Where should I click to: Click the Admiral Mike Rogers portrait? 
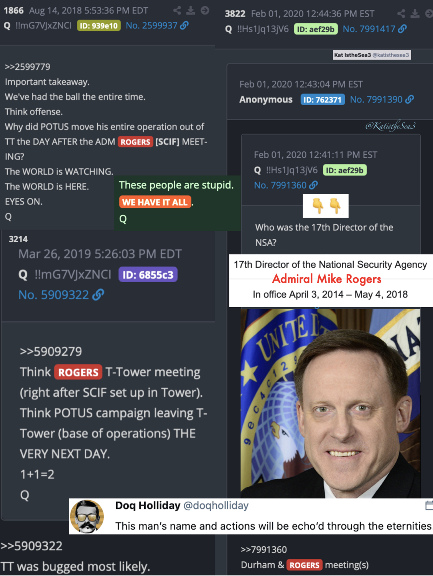tap(330, 404)
